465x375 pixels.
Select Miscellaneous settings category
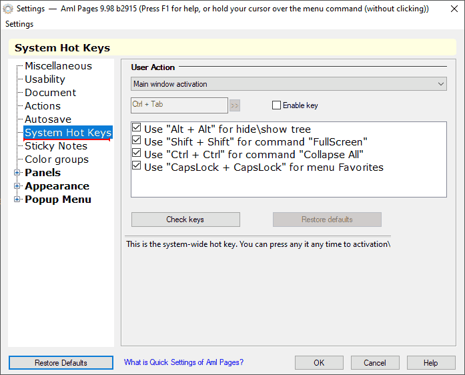[x=59, y=66]
